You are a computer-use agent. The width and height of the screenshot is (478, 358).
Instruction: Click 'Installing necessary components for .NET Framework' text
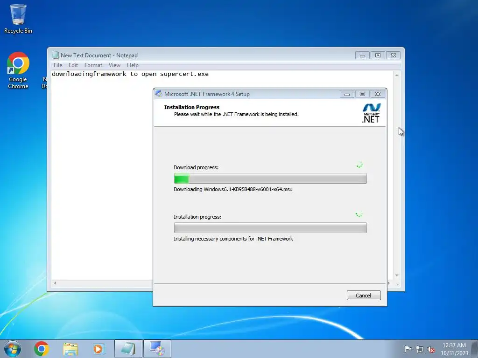pyautogui.click(x=233, y=239)
